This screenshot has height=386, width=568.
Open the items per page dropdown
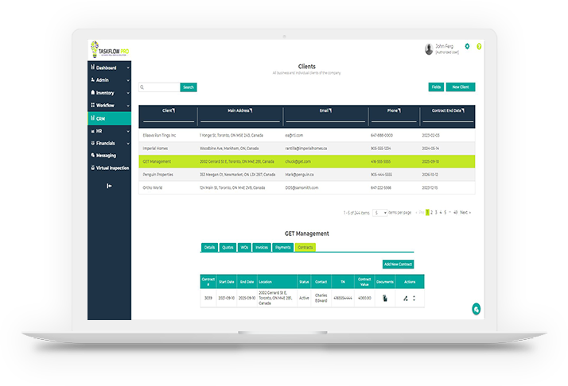click(x=380, y=213)
